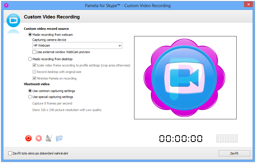This screenshot has height=163, width=256.
Task: Click the stop recording button
Action: pyautogui.click(x=39, y=138)
